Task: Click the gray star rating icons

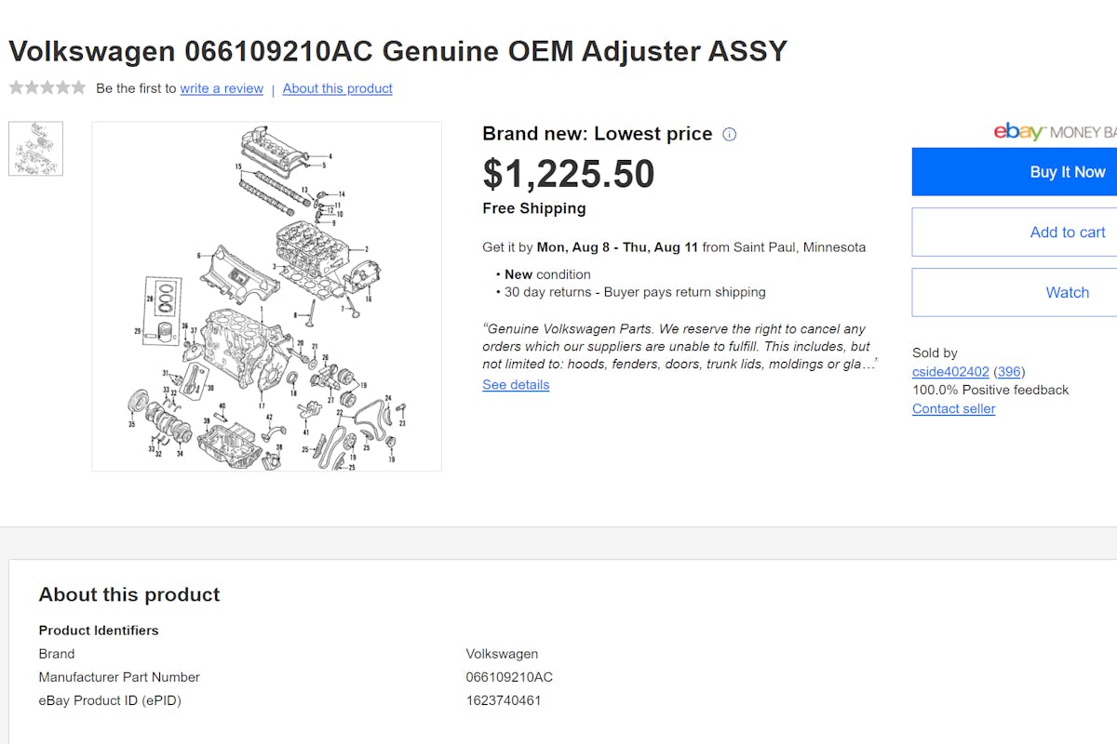Action: (x=47, y=87)
